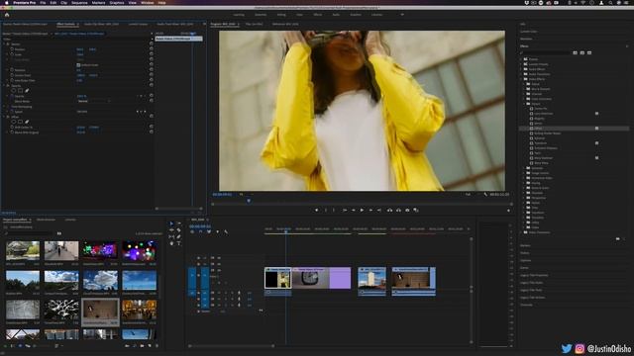The width and height of the screenshot is (634, 356).
Task: Toggle the Uniform Scale checkbox
Action: click(x=78, y=65)
